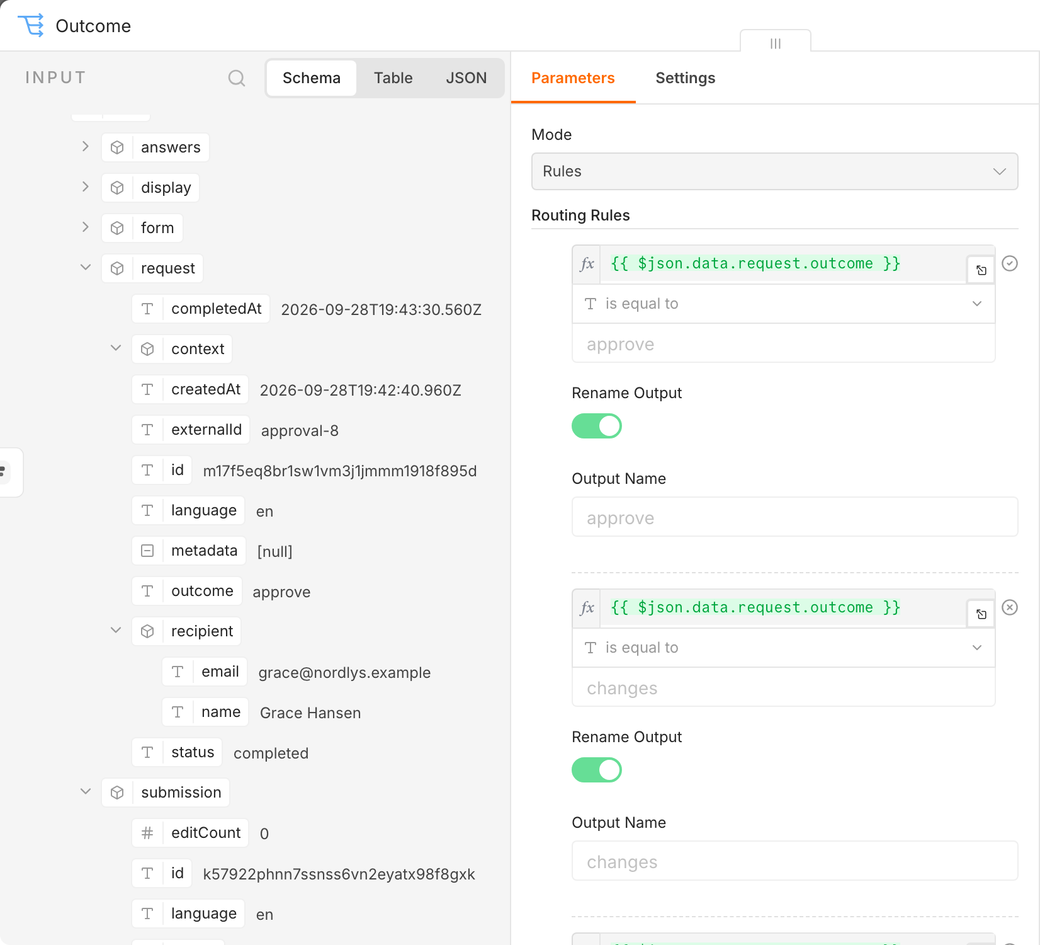
Task: Switch to Schema view
Action: tap(312, 78)
